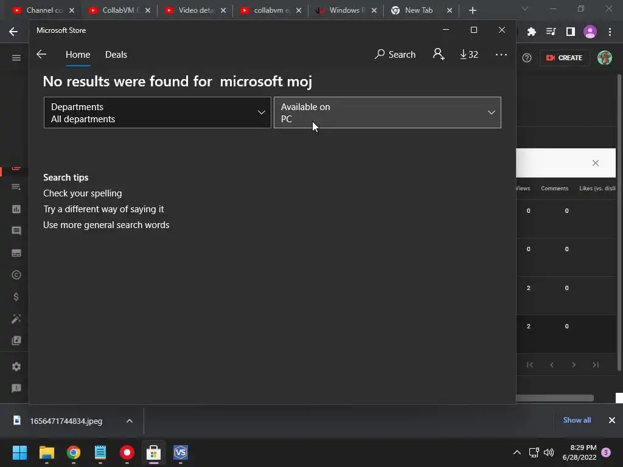Image resolution: width=623 pixels, height=467 pixels.
Task: Open Analytics in Studio sidebar
Action: pyautogui.click(x=16, y=209)
